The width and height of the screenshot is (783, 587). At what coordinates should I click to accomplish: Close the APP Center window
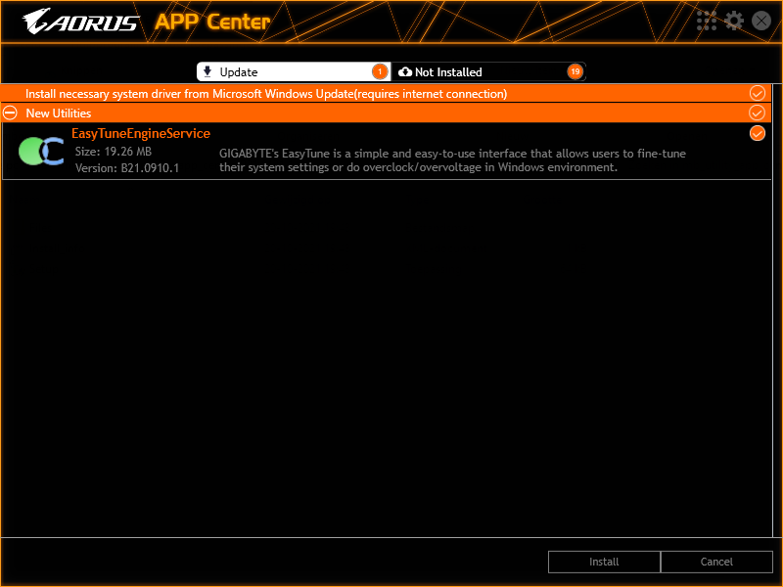pyautogui.click(x=761, y=21)
